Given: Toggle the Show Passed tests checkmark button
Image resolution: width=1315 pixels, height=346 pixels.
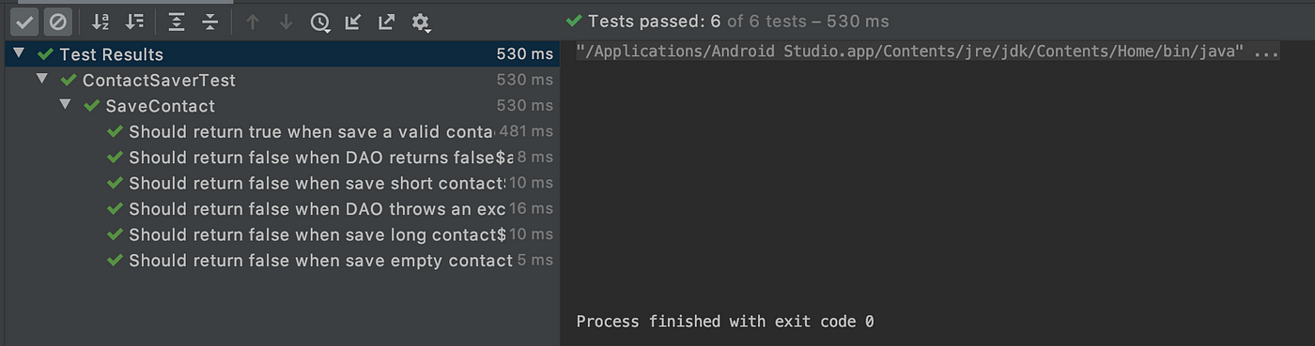Looking at the screenshot, I should tap(25, 22).
